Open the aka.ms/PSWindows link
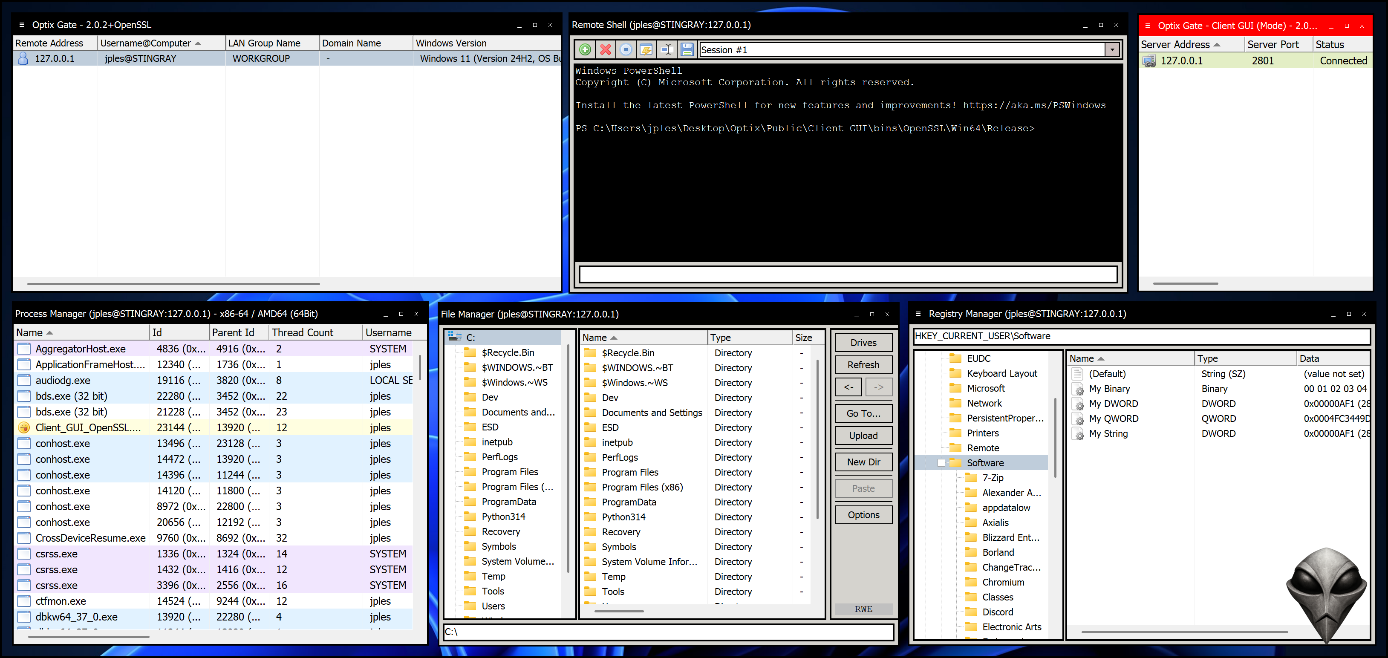Viewport: 1388px width, 658px height. (x=1034, y=106)
